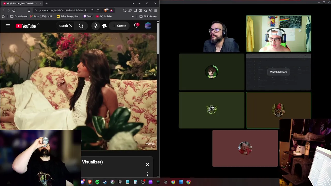This screenshot has height=186, width=331.
Task: Open the All Bookmarks folder
Action: tap(148, 16)
